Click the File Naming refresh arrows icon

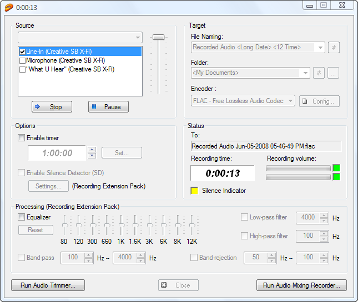(x=334, y=48)
